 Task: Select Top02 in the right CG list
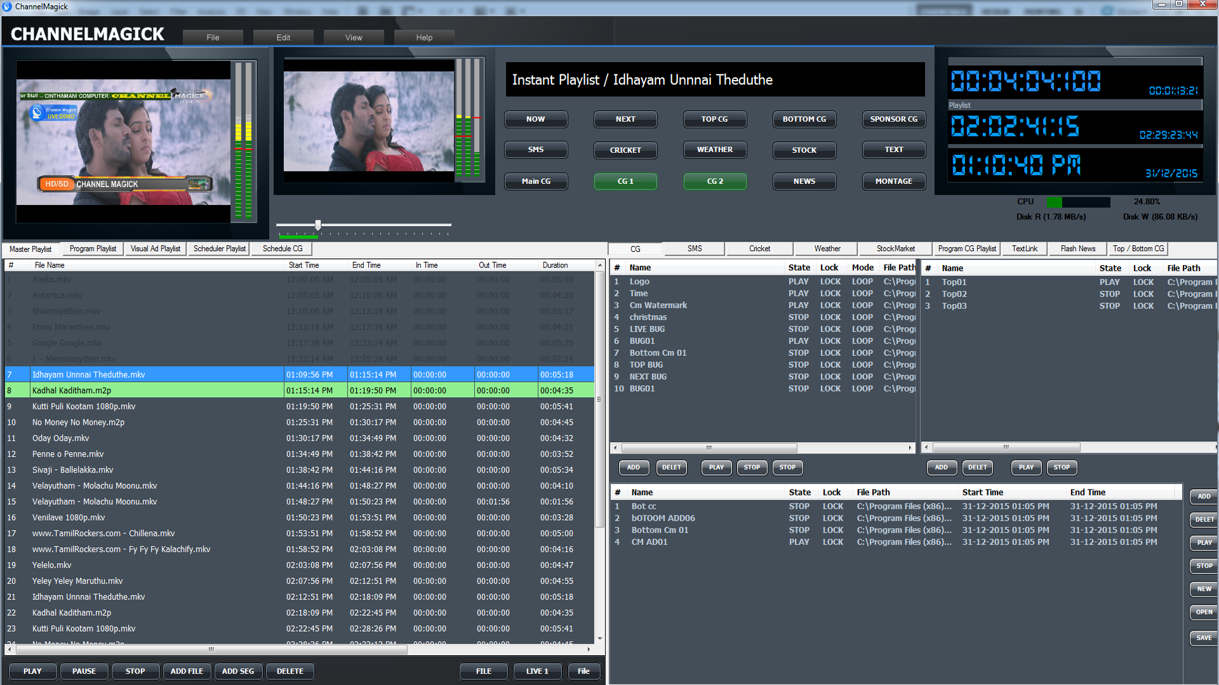coord(1069,294)
